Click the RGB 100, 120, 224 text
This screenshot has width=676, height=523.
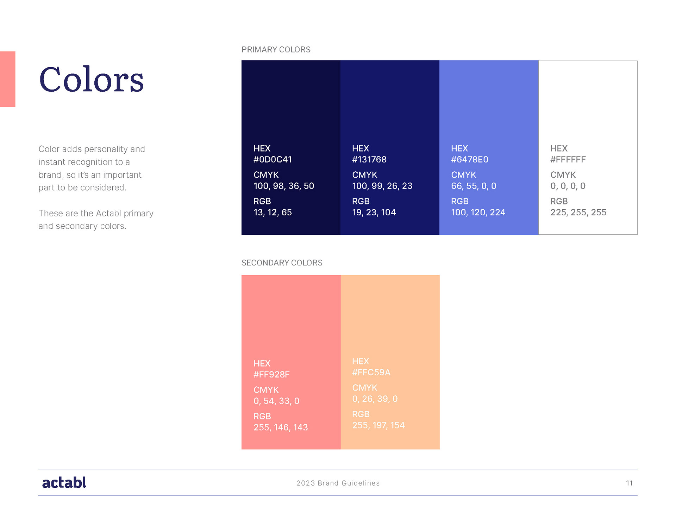coord(478,213)
